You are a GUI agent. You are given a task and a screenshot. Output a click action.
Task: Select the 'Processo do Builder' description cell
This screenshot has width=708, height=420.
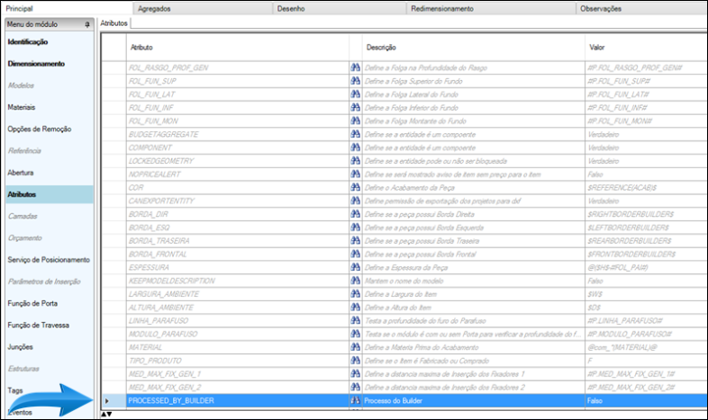(473, 400)
